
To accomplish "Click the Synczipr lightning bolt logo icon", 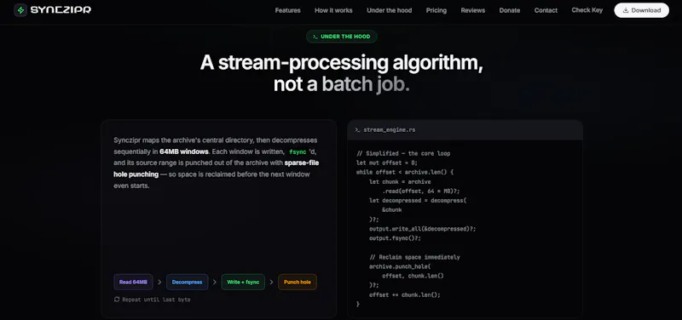I will click(20, 10).
